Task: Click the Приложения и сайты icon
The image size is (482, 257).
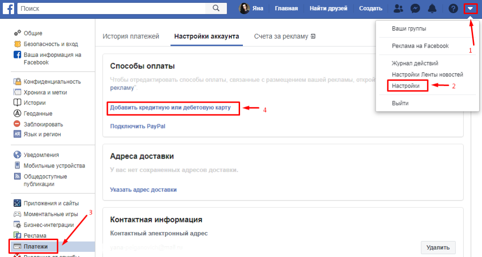Action: click(x=17, y=203)
